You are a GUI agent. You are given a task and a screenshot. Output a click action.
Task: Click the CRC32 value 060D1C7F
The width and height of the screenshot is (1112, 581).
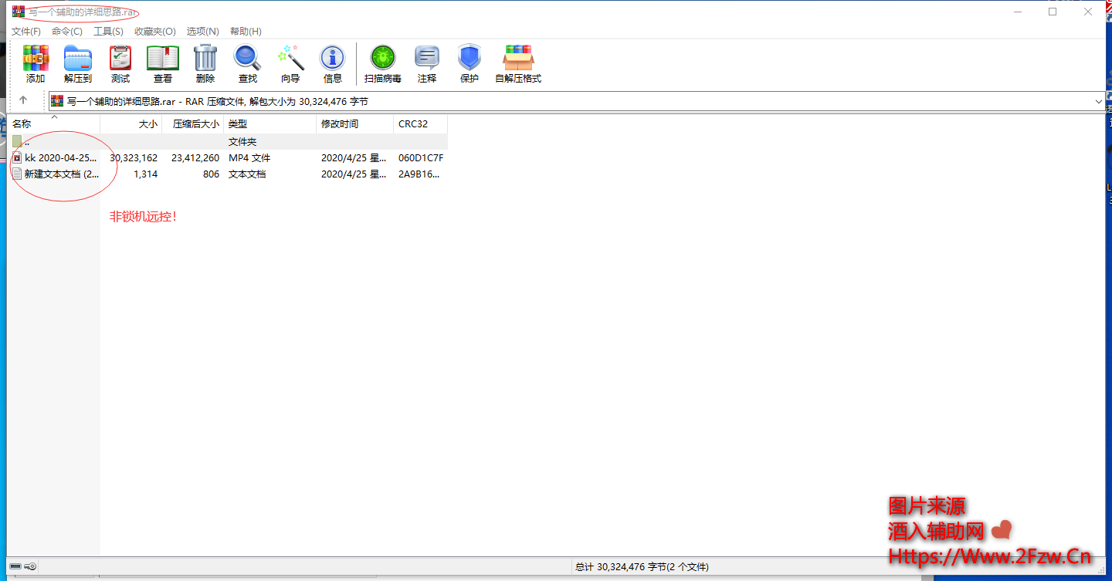(421, 158)
